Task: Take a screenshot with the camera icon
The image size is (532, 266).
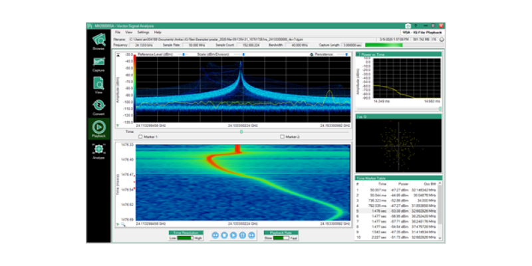Action: (x=408, y=26)
